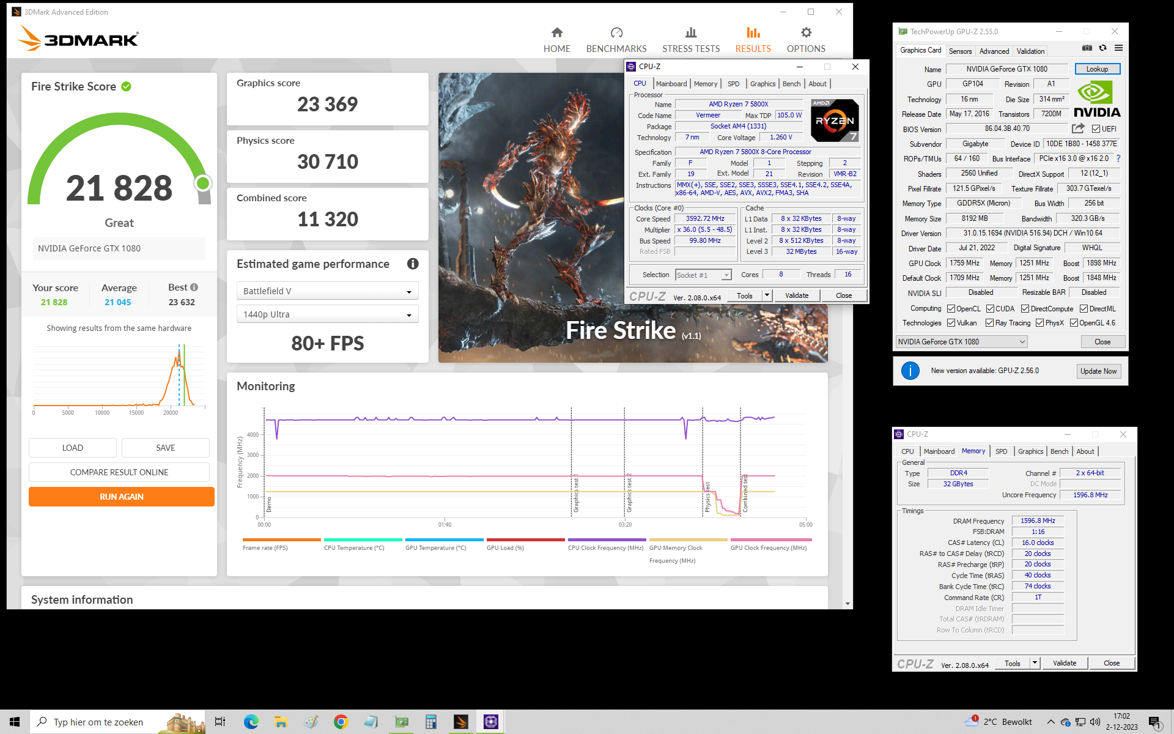
Task: Open notification center icon
Action: [1155, 722]
